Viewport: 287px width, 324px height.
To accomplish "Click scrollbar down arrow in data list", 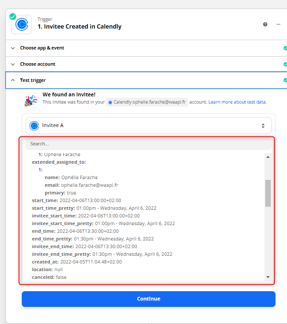I will click(268, 277).
